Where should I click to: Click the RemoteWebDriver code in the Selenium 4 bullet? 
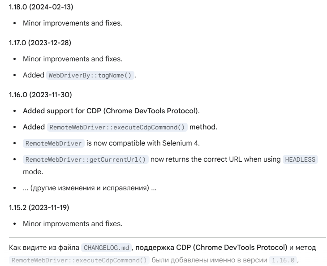55,143
